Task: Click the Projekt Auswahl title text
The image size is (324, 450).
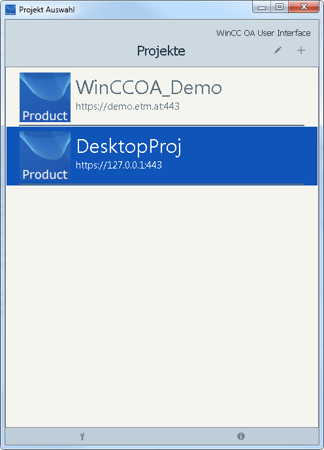Action: tap(47, 10)
